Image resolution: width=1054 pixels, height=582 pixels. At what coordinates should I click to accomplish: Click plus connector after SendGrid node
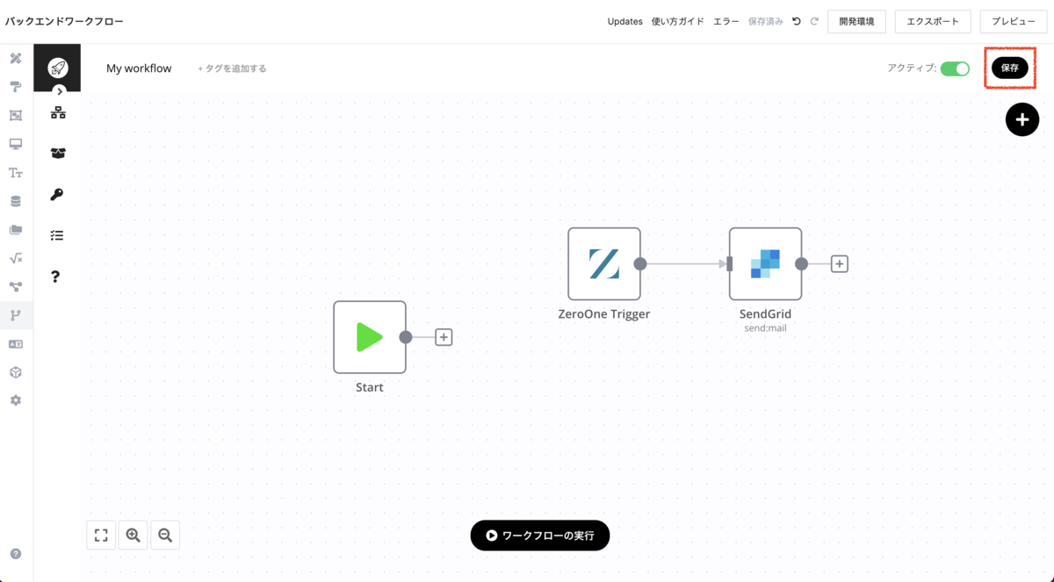click(x=840, y=264)
